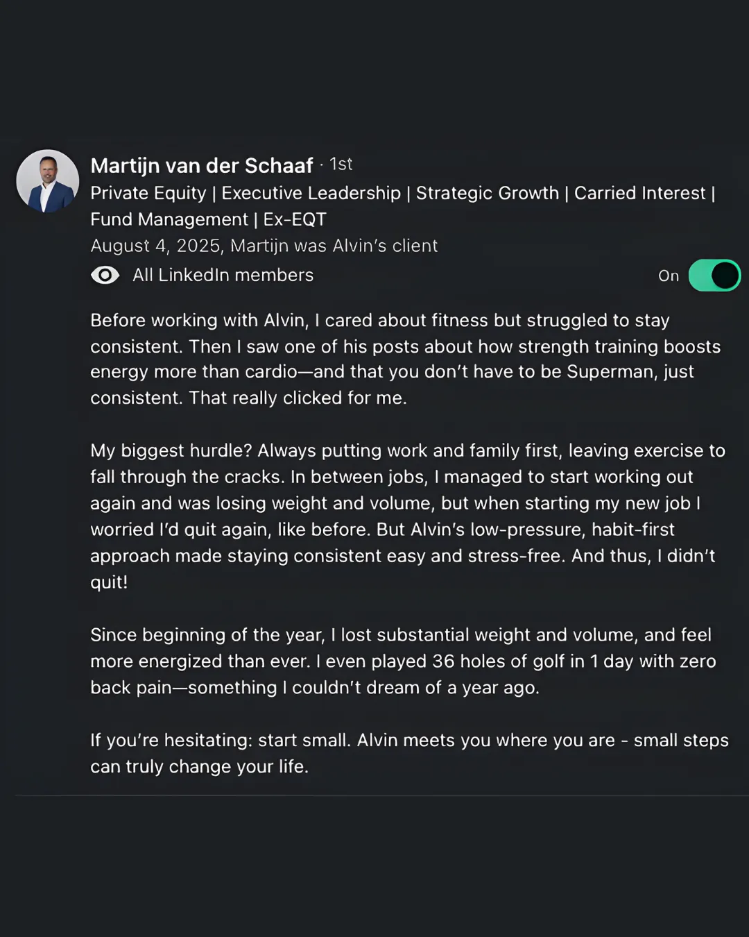Click "Carried Interest" in the headline
Screen dimensions: 749x937
click(x=639, y=193)
